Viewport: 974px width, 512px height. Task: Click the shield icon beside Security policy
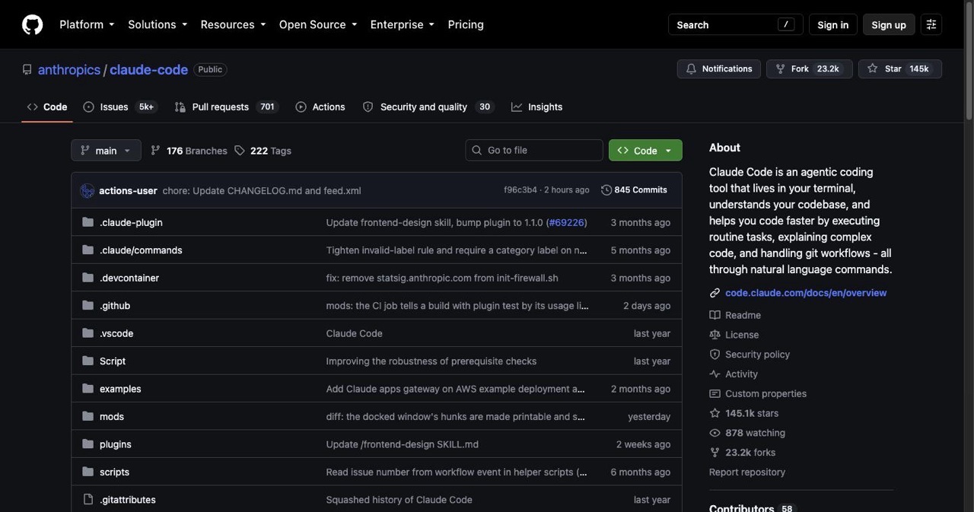click(715, 355)
